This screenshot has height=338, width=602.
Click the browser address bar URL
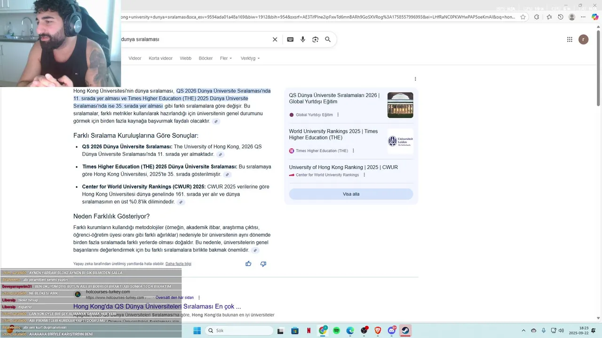318,17
